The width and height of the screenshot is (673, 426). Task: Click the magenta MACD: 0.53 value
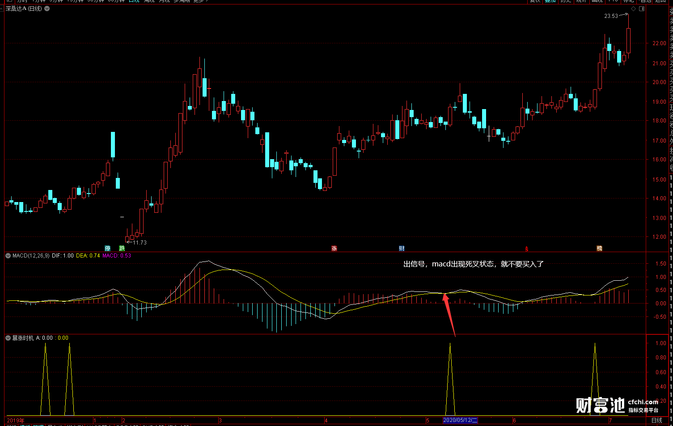(x=117, y=256)
